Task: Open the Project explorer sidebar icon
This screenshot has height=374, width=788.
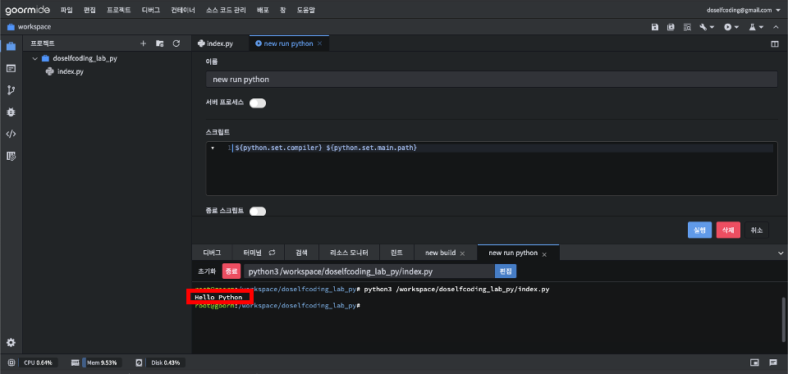Action: coord(11,46)
